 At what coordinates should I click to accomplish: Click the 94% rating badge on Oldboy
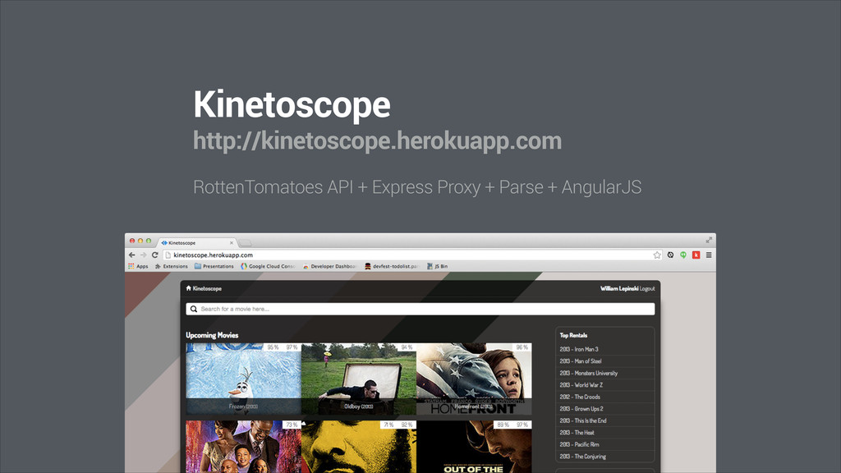(407, 347)
